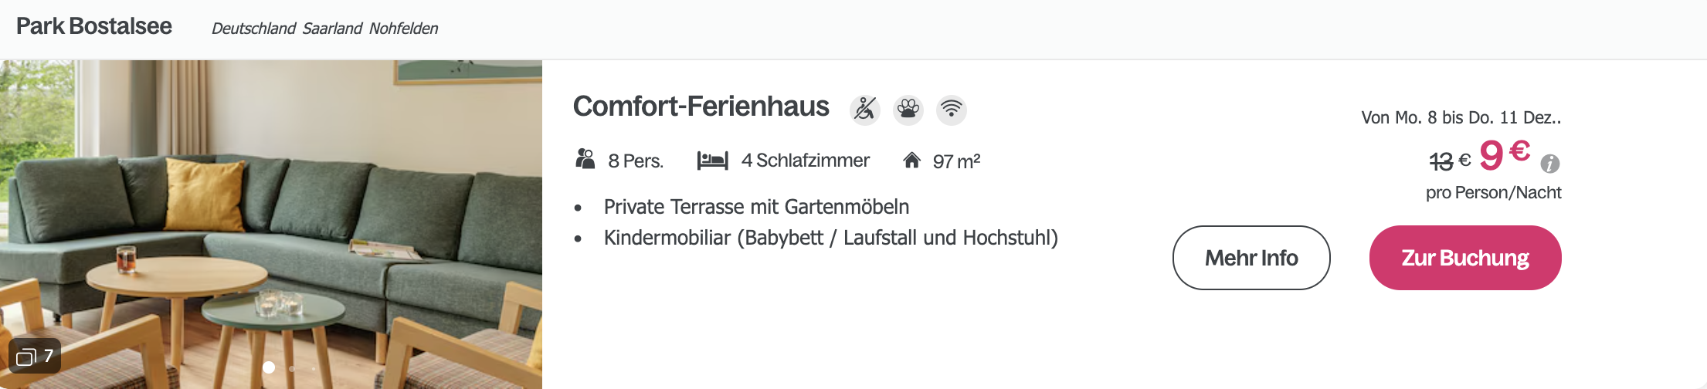The image size is (1707, 389).
Task: Open the Nohfelden location link
Action: pyautogui.click(x=403, y=29)
